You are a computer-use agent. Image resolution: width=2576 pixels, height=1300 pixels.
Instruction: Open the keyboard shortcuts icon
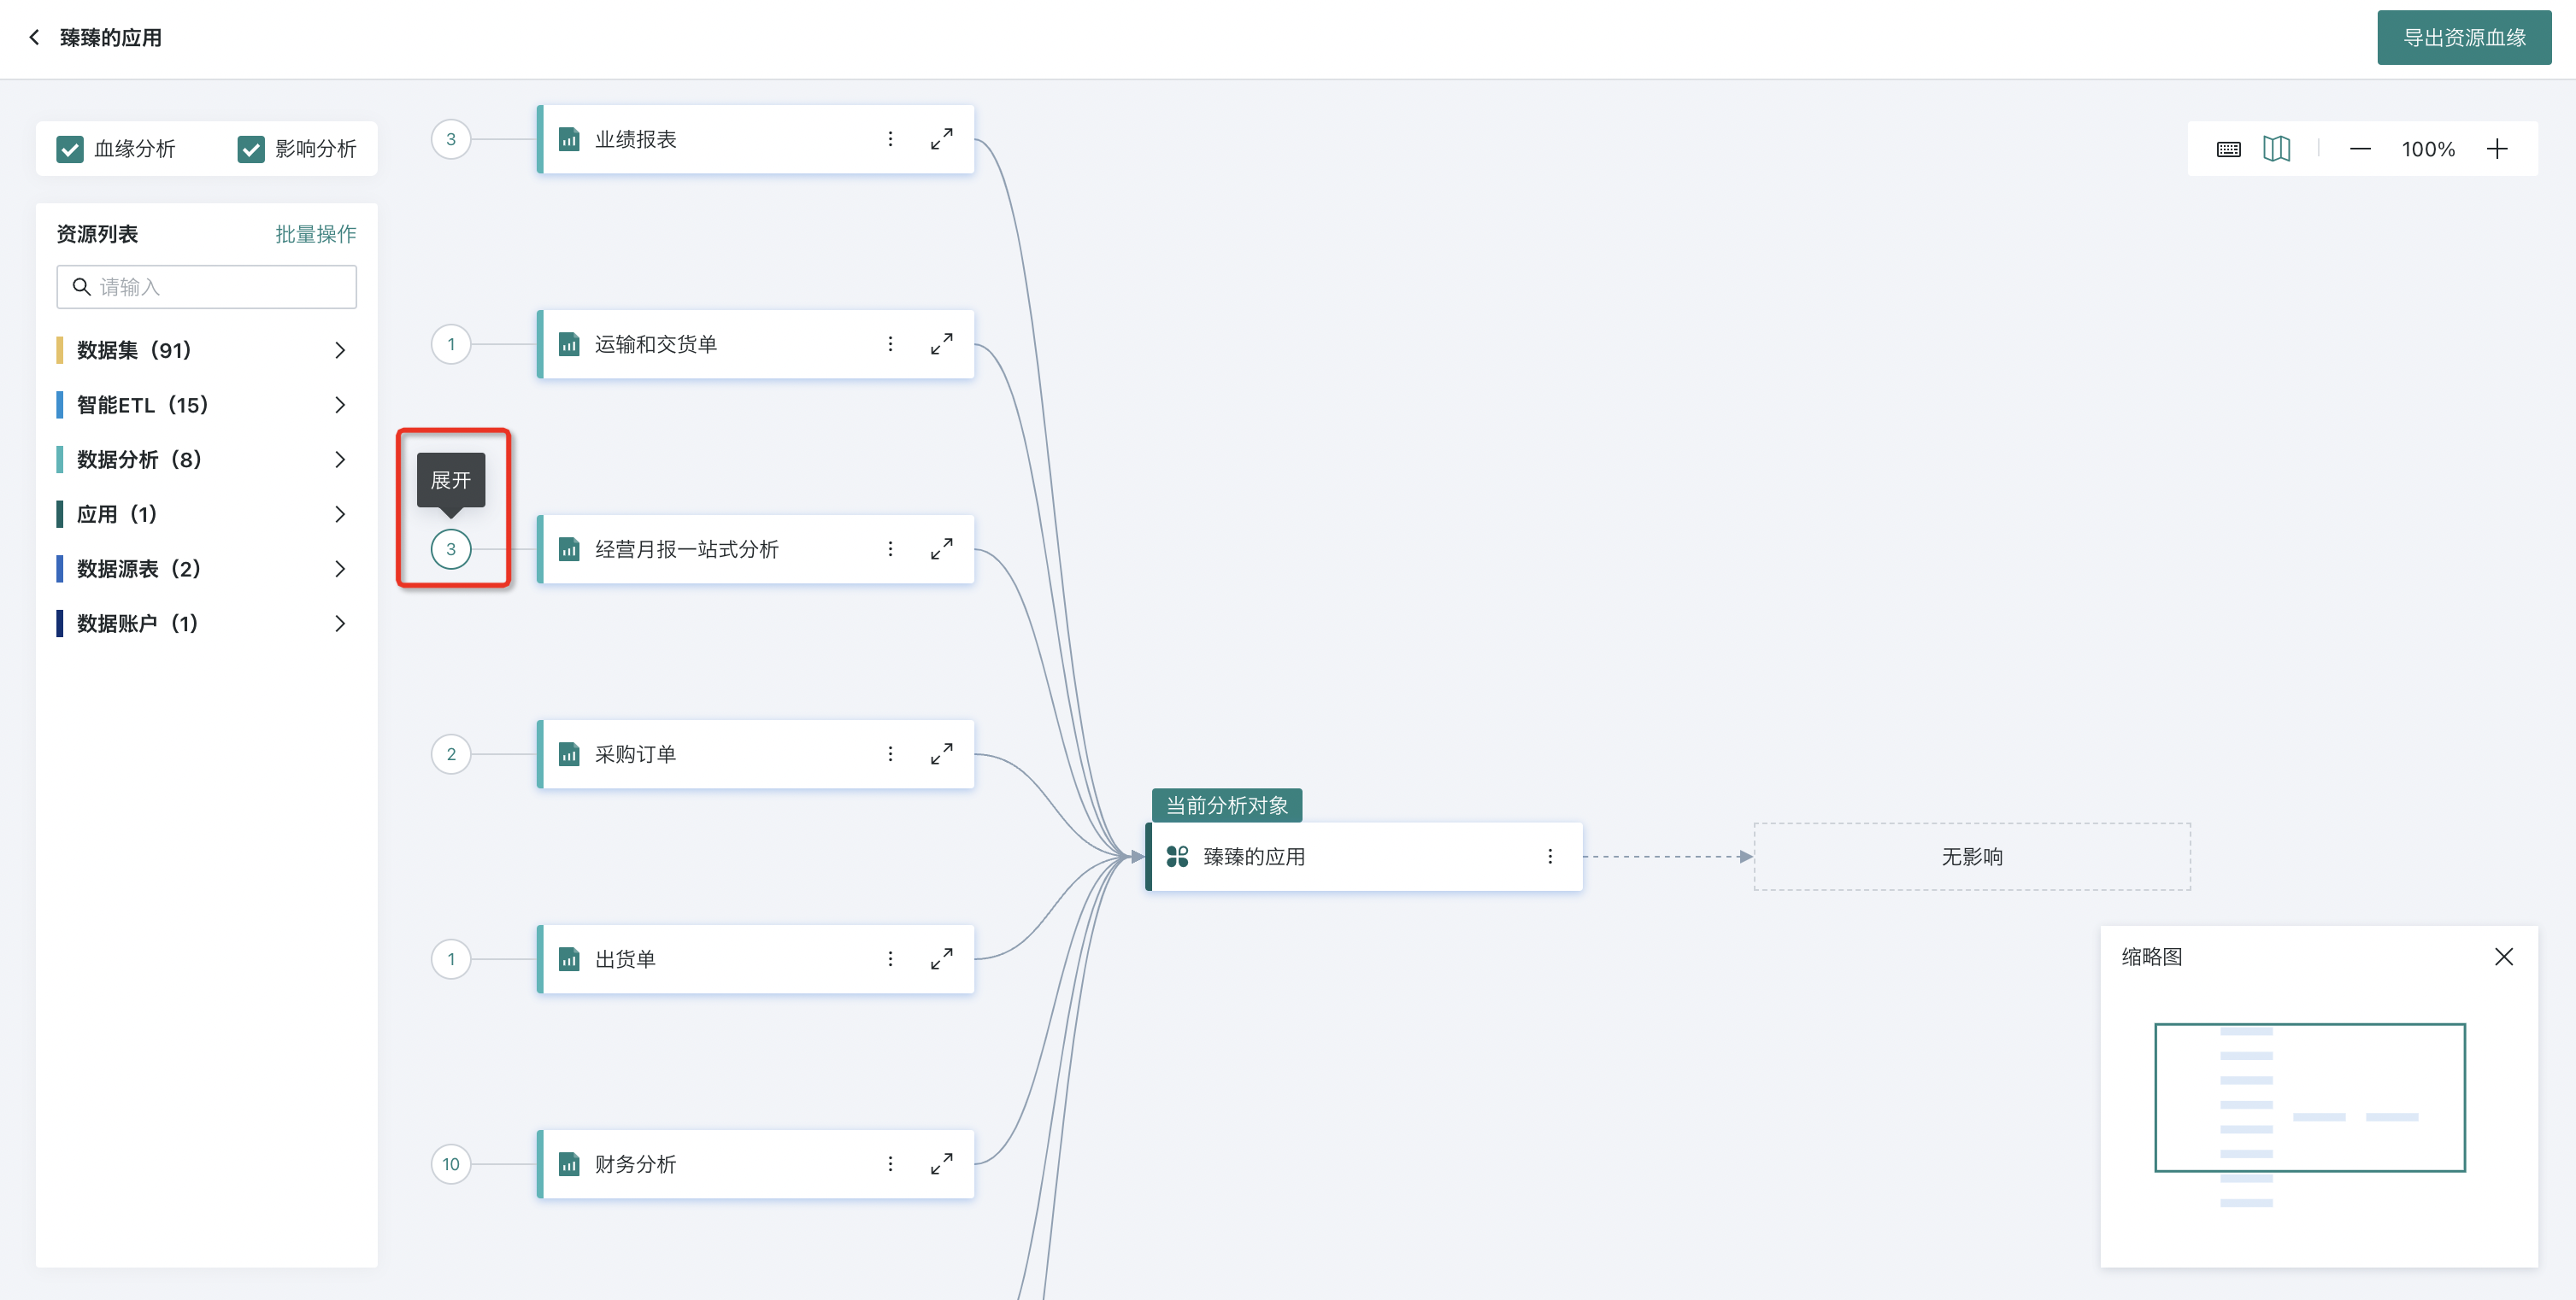click(x=2228, y=149)
